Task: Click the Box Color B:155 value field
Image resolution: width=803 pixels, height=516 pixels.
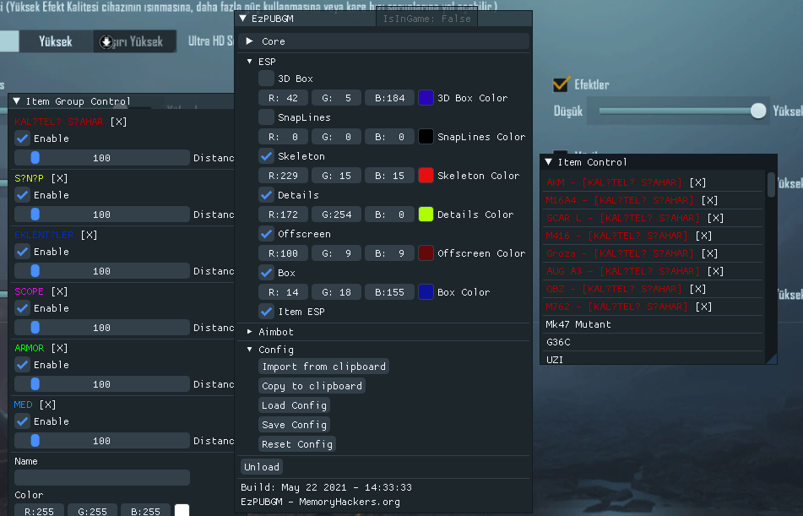Action: pos(390,292)
